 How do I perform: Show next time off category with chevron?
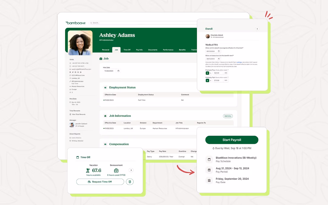131,170
